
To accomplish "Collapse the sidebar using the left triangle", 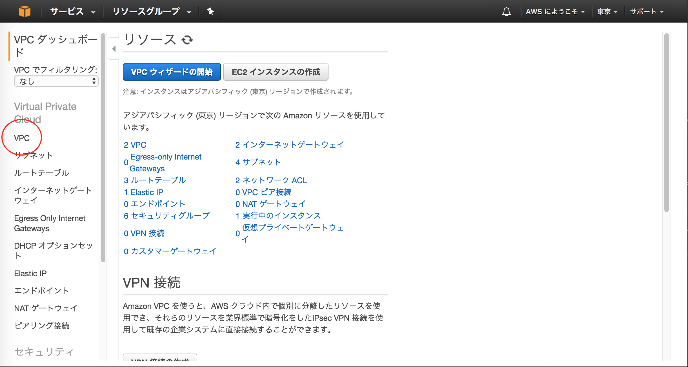I will point(114,49).
